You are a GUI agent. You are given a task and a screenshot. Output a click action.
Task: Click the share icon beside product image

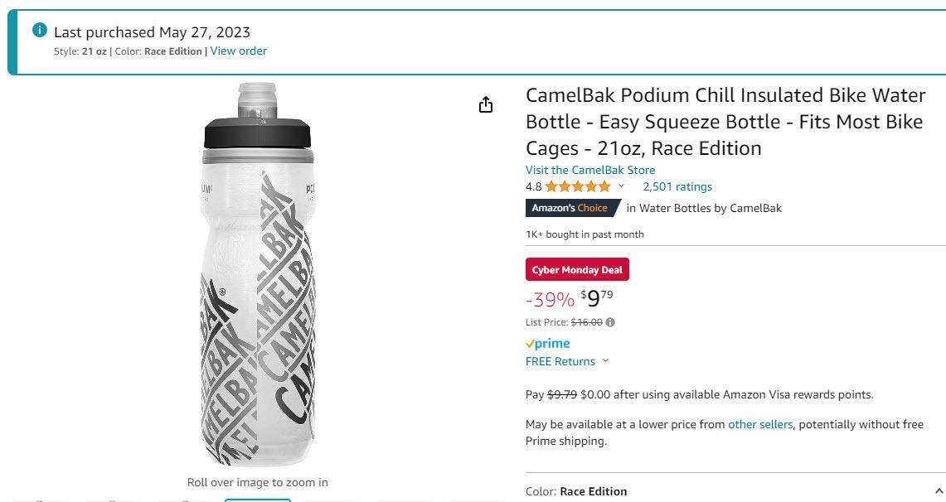tap(486, 104)
